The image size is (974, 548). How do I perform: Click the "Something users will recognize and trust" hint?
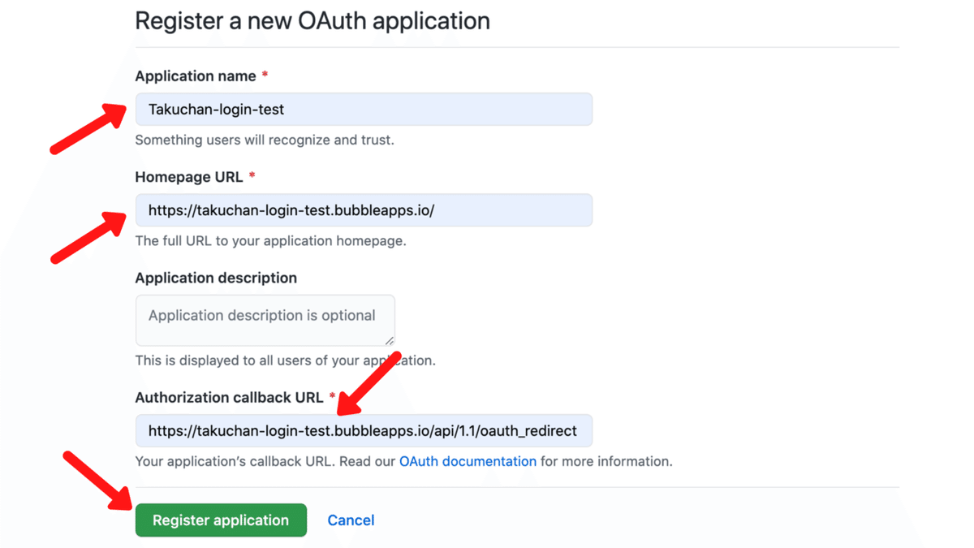point(265,140)
